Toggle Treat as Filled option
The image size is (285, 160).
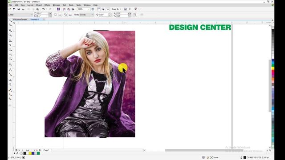(135, 15)
